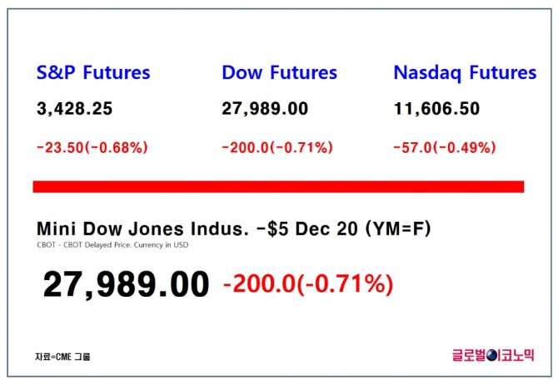This screenshot has height=384, width=558.
Task: Click the Nasdaq price 11,606.50
Action: 436,109
